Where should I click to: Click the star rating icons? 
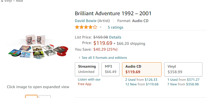86,27
